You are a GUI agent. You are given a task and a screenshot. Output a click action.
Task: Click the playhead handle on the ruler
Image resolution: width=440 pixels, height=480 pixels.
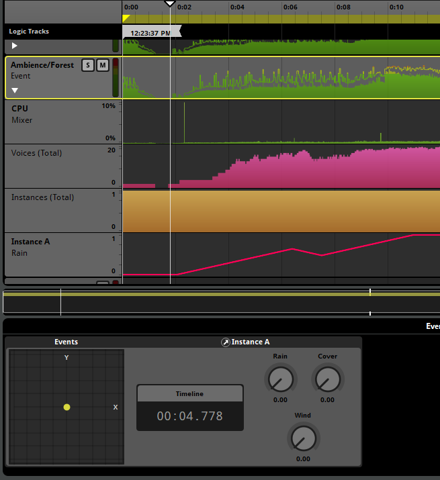pyautogui.click(x=171, y=4)
